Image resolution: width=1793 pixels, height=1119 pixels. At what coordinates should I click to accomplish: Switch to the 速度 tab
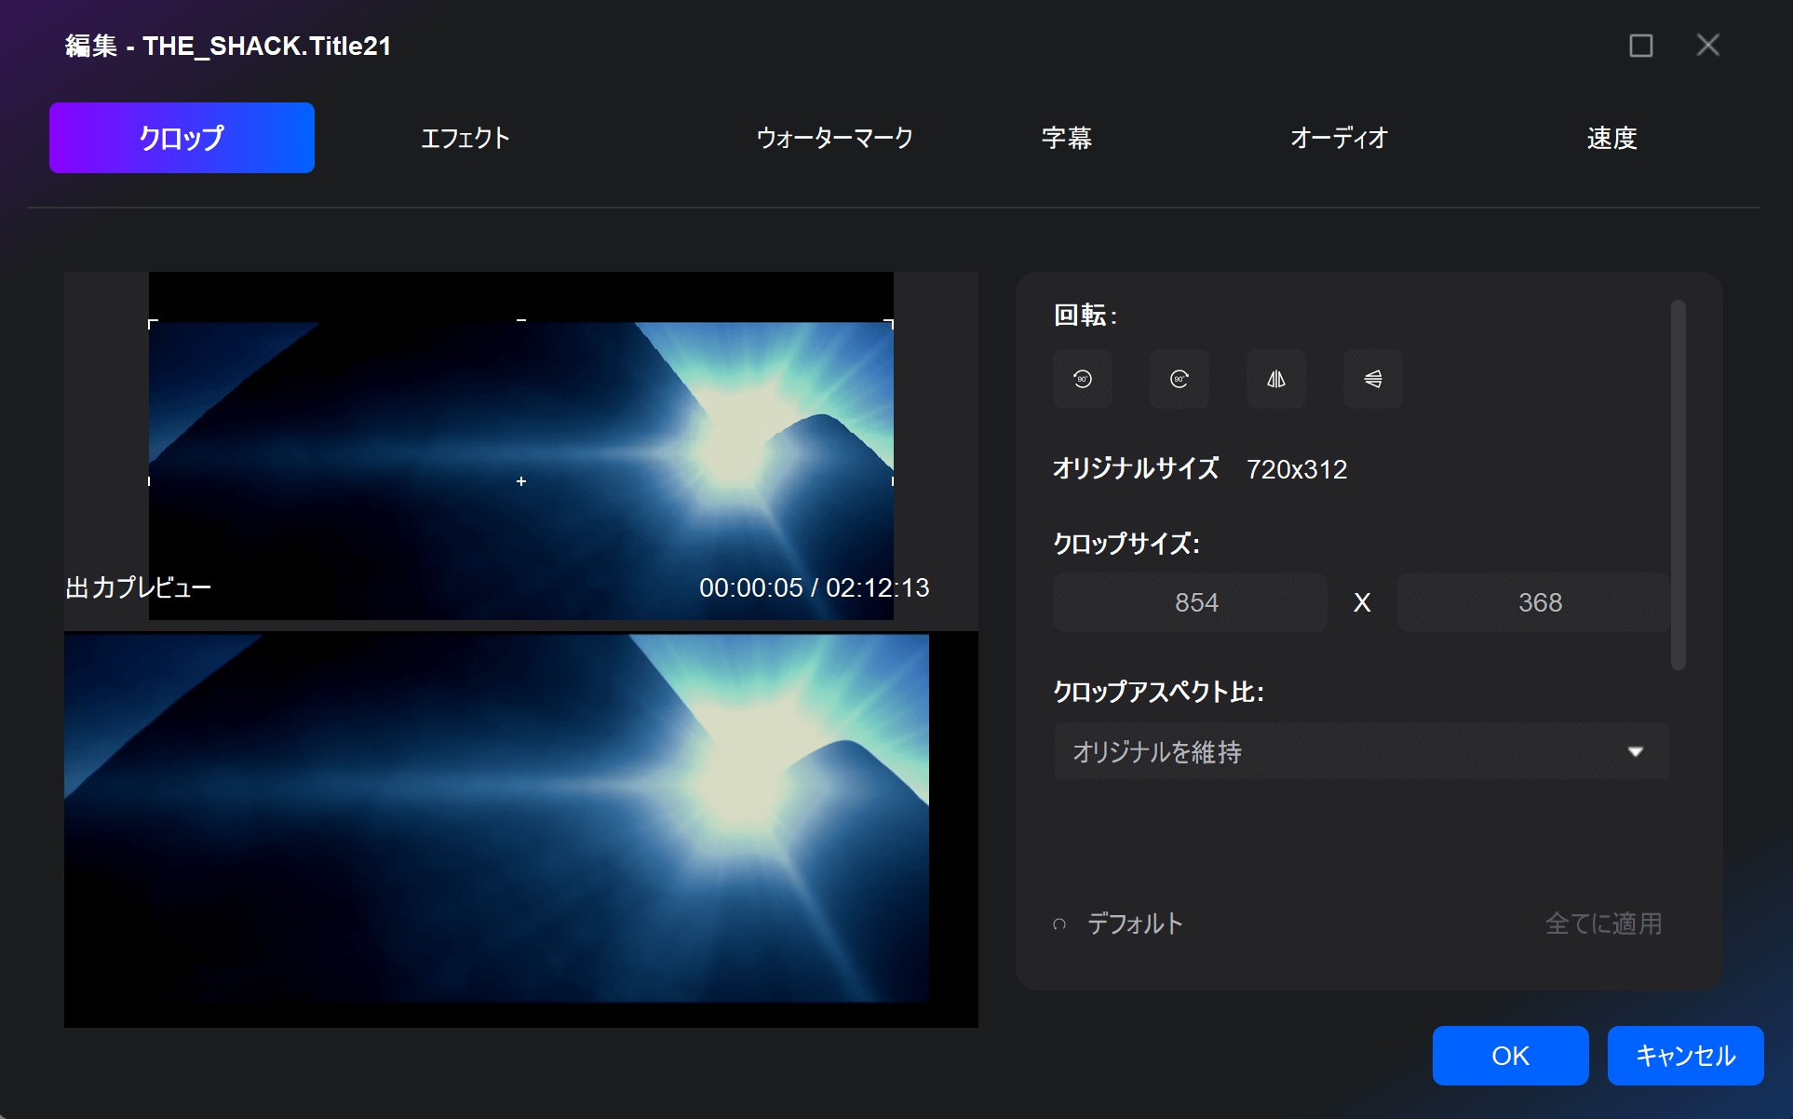[1611, 138]
